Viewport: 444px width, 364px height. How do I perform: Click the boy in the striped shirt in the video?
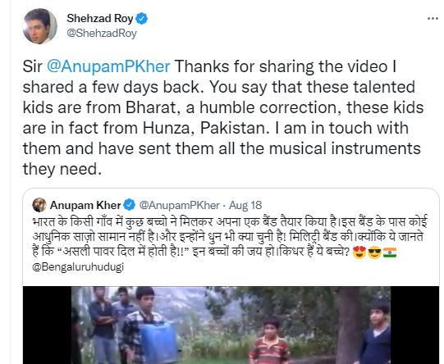click(x=269, y=340)
